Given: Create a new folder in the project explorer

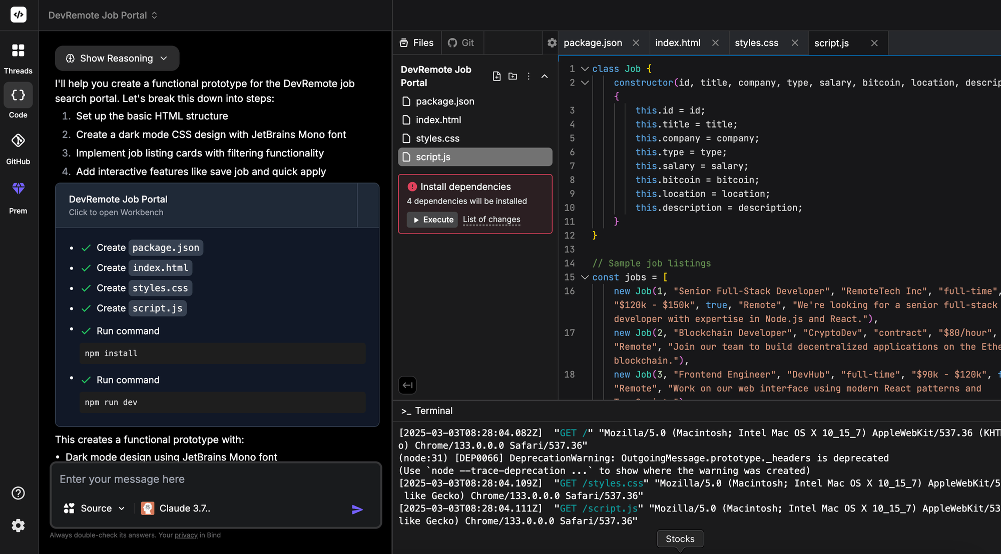Looking at the screenshot, I should tap(513, 76).
